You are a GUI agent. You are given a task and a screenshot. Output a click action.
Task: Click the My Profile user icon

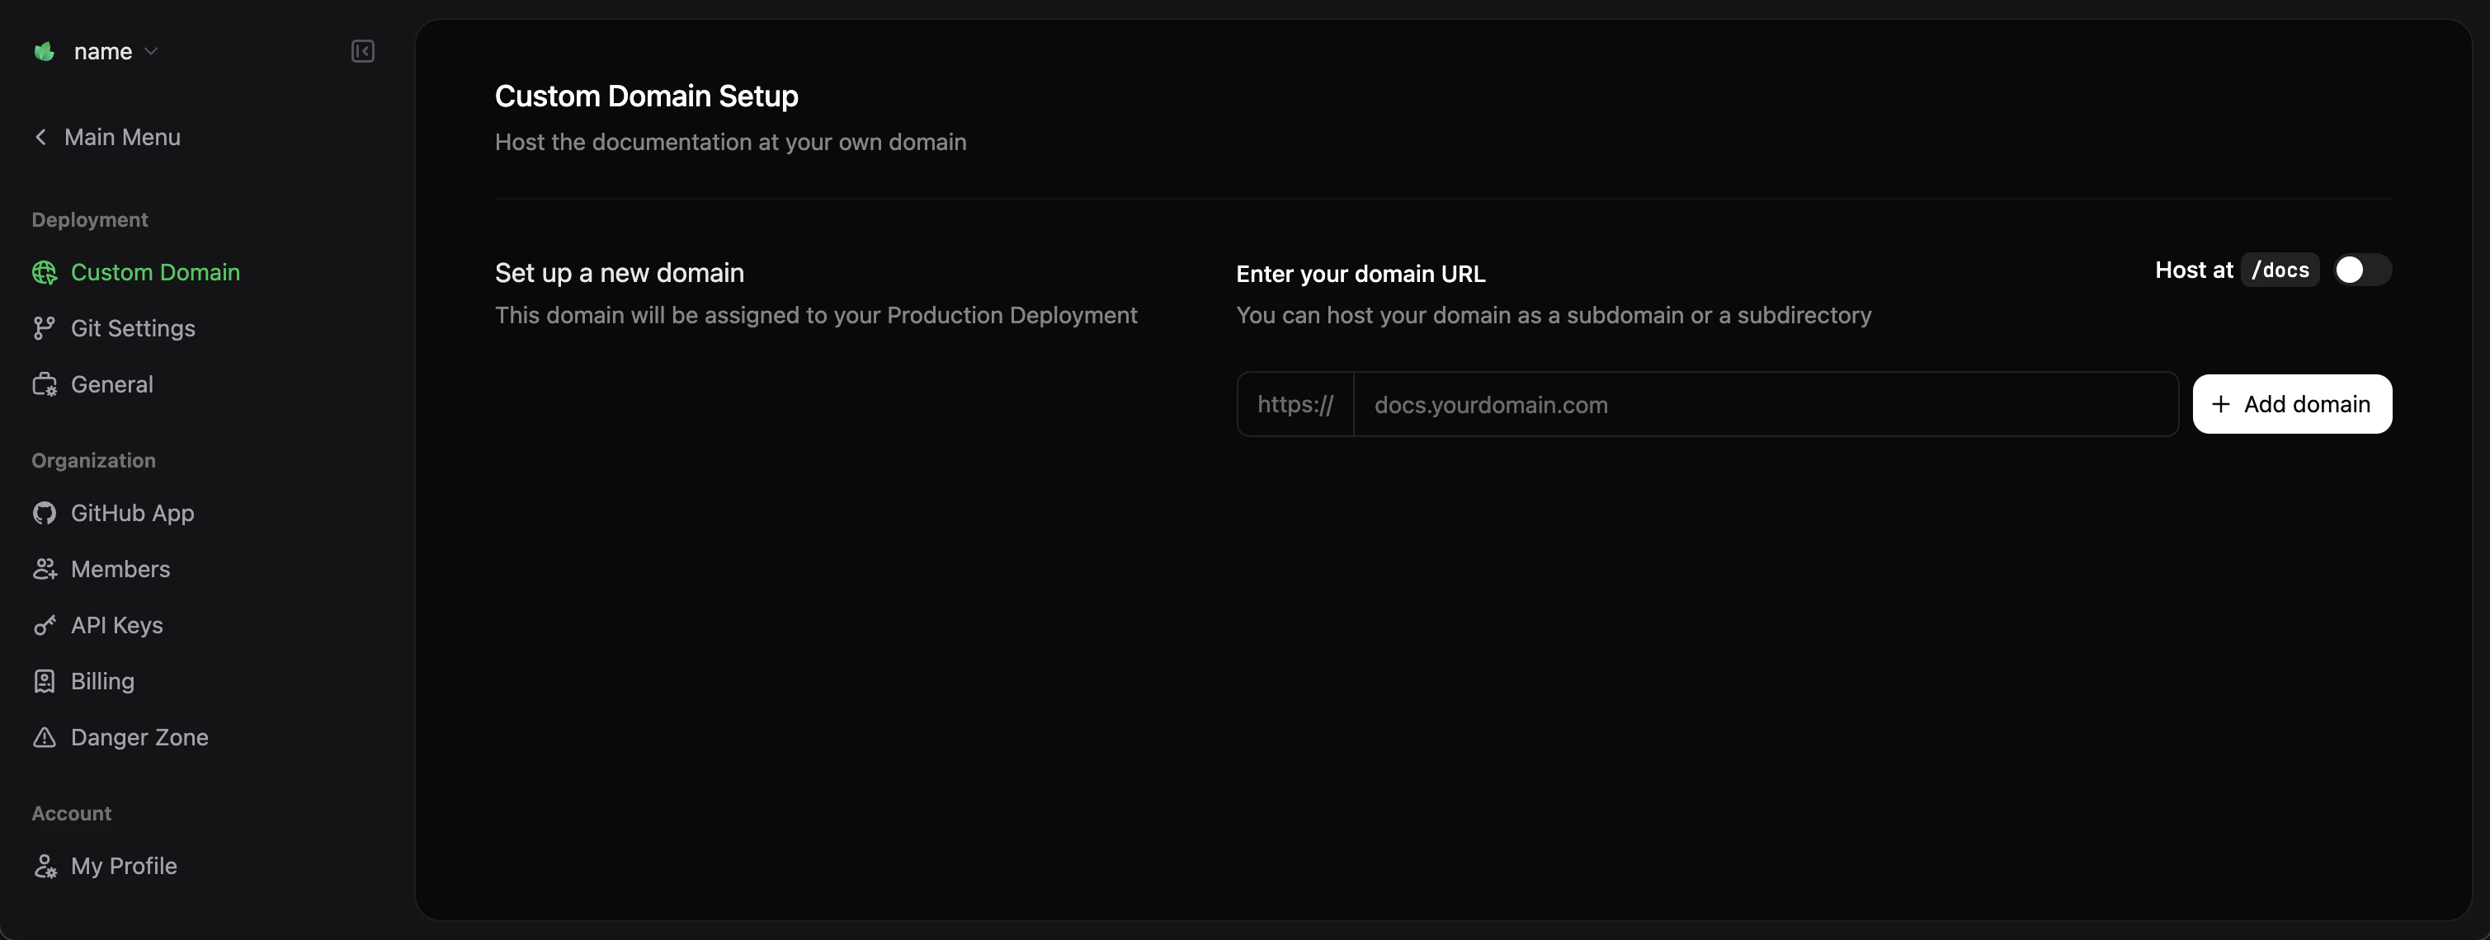point(45,866)
